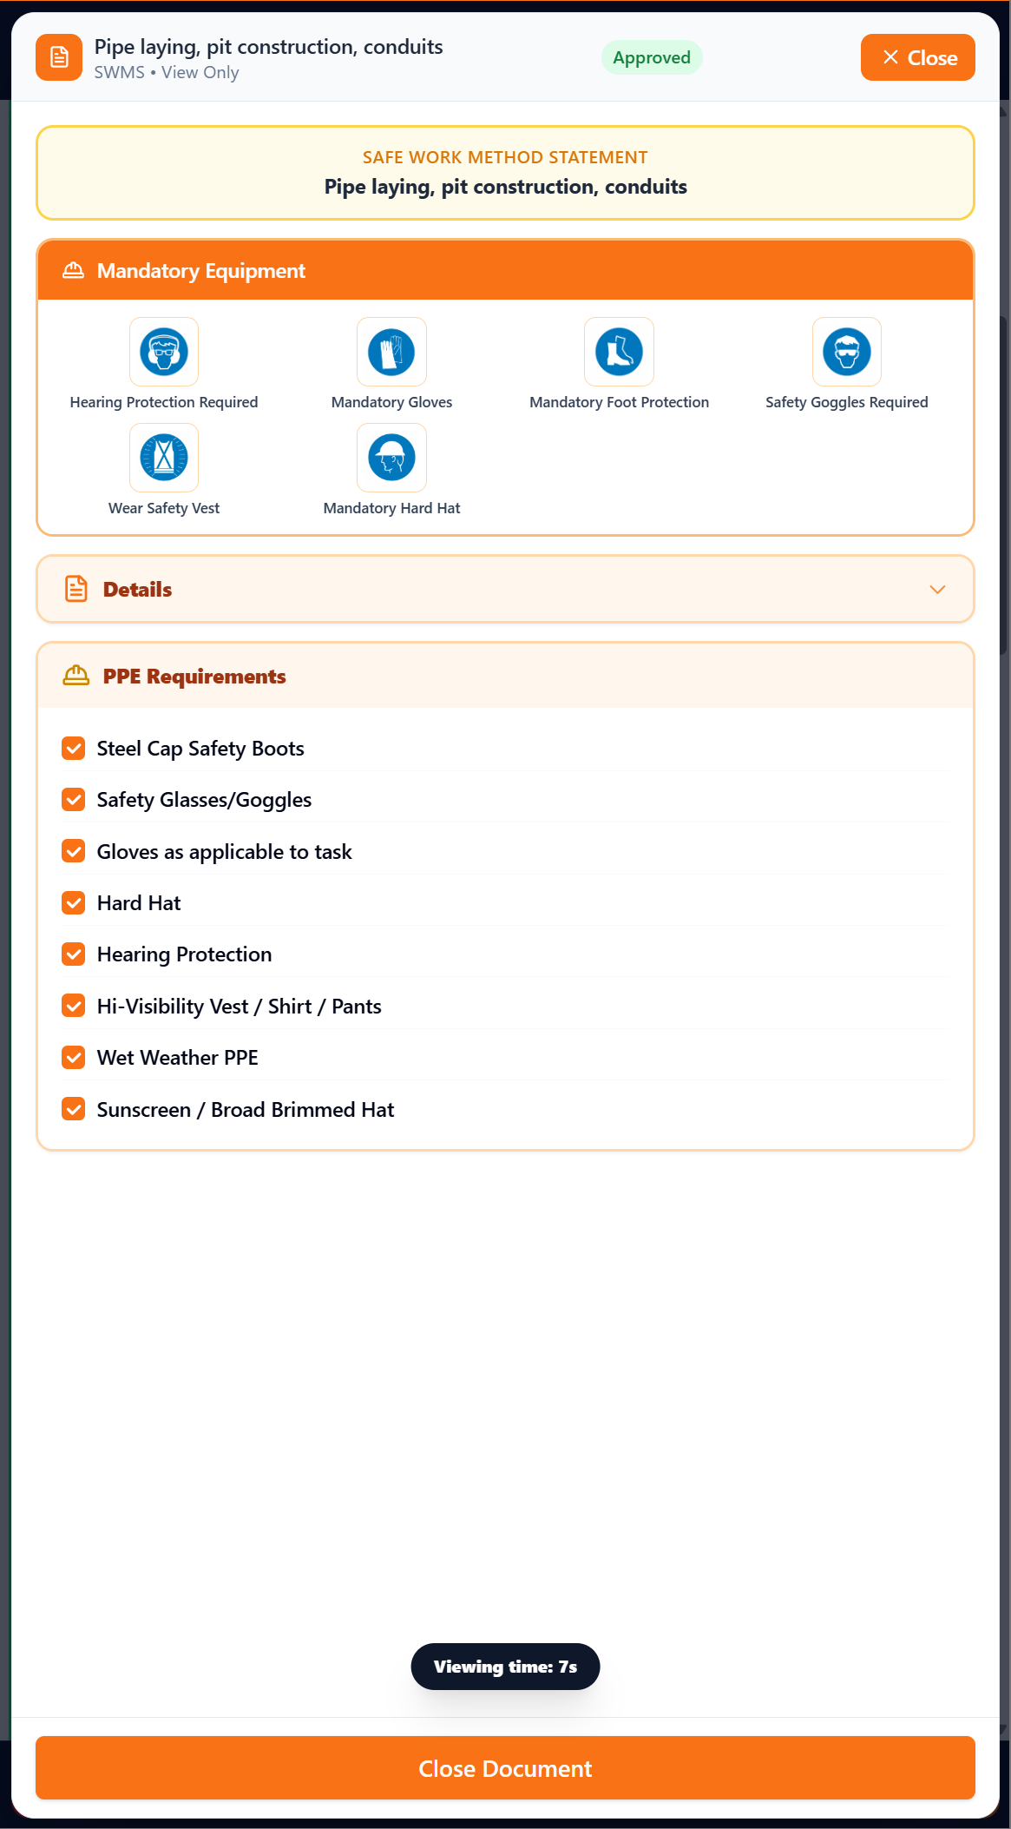Select the Mandatory Hard Hat icon
Screen dimensions: 1011x1829
pos(391,458)
